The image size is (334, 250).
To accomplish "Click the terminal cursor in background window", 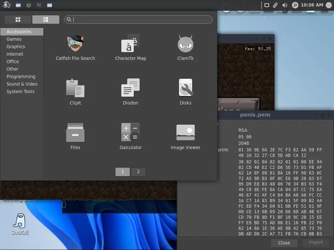I will point(64,204).
